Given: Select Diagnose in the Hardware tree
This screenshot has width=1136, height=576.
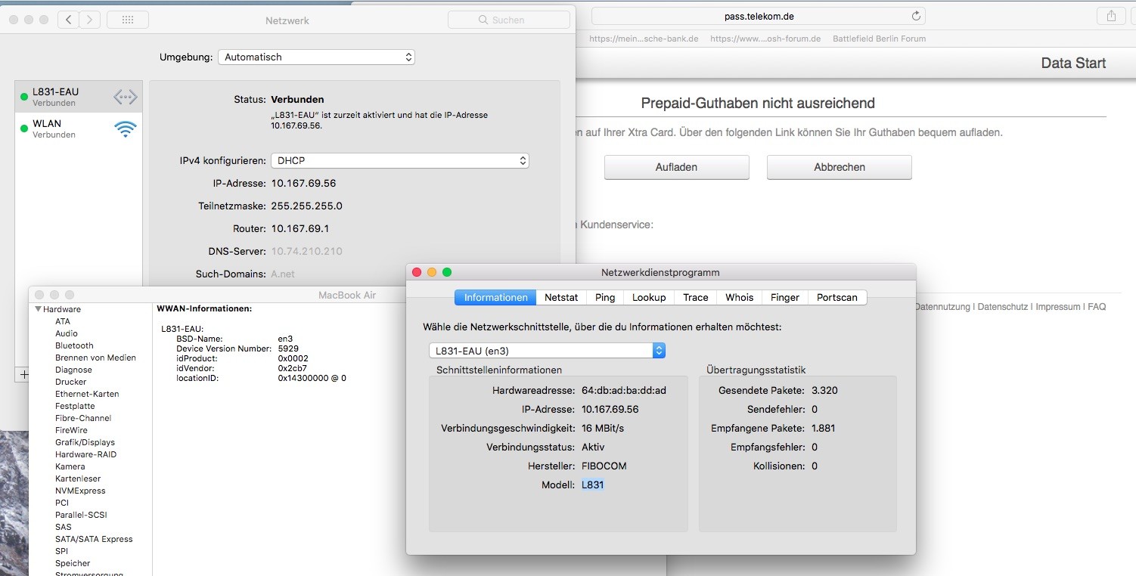Looking at the screenshot, I should click(x=73, y=370).
